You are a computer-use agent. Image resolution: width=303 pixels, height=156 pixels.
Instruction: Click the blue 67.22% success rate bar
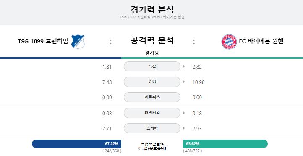point(76,144)
